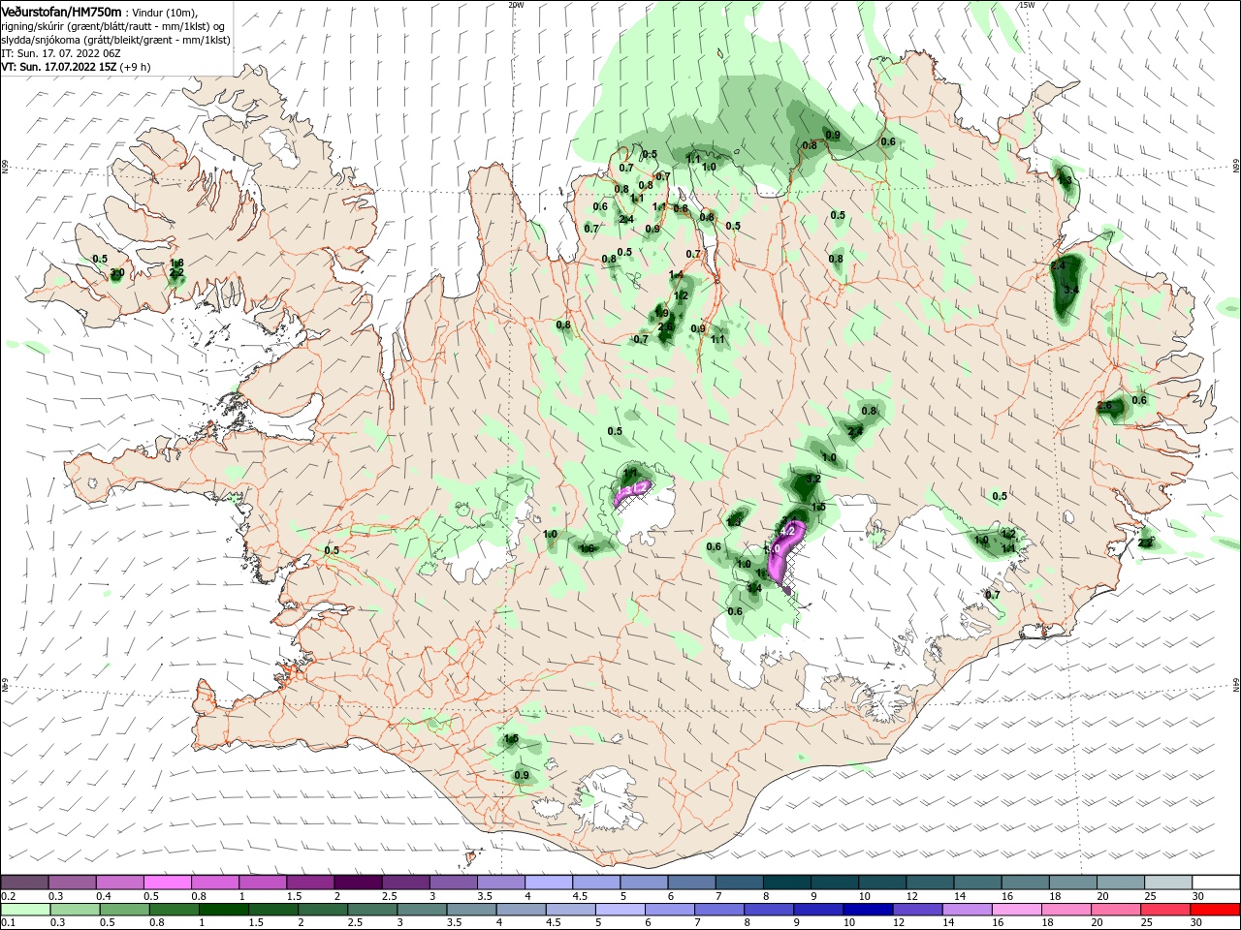Pick top legend row swatch starting at 14
This screenshot has height=930, width=1241.
[977, 883]
